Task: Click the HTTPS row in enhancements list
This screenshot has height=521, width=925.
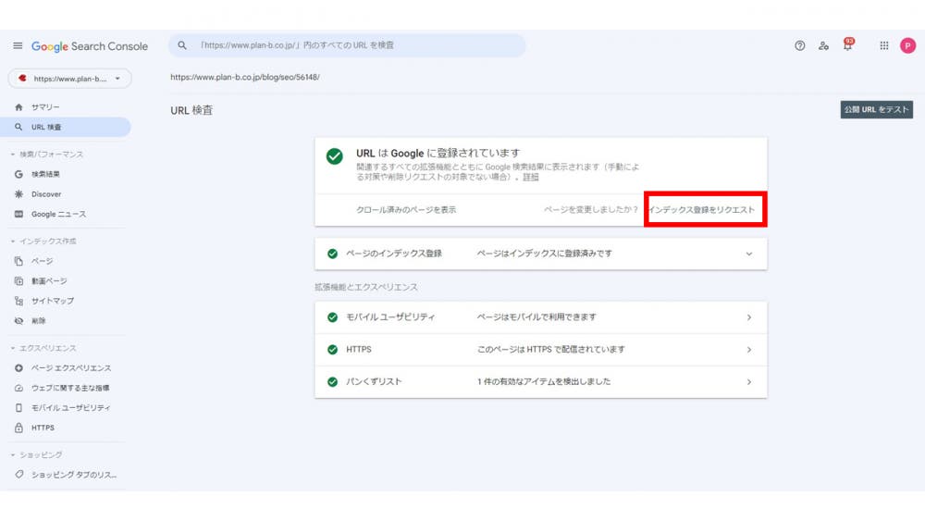Action: point(541,350)
